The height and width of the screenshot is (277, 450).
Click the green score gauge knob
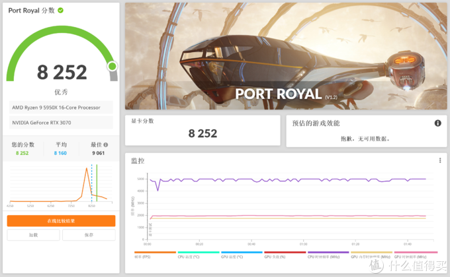[112, 67]
